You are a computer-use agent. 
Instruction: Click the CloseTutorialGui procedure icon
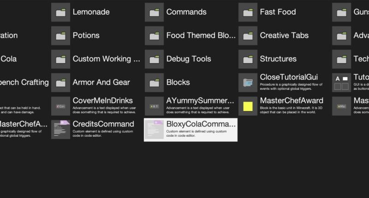point(248,83)
